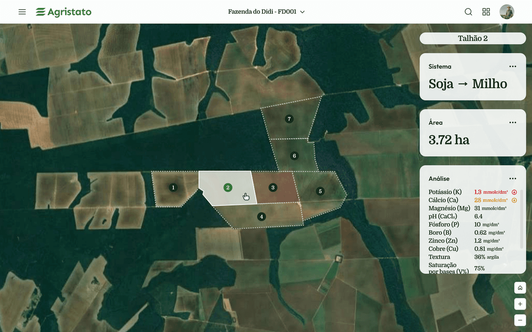Open the hamburger navigation menu
The image size is (532, 332).
pos(22,12)
